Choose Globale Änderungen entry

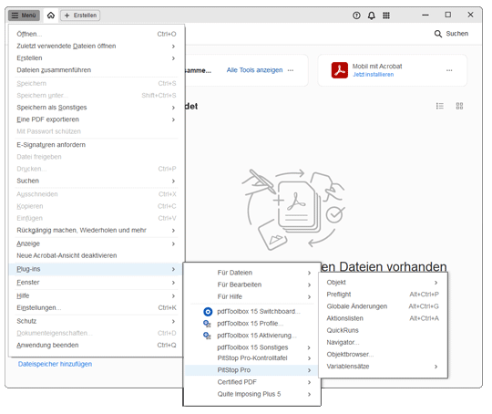point(383,306)
